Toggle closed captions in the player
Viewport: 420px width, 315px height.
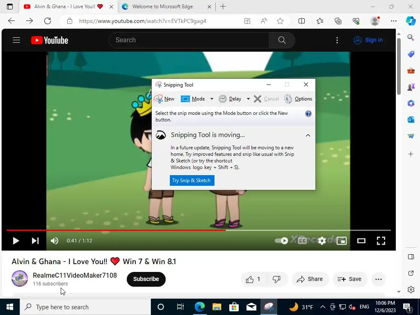302,241
